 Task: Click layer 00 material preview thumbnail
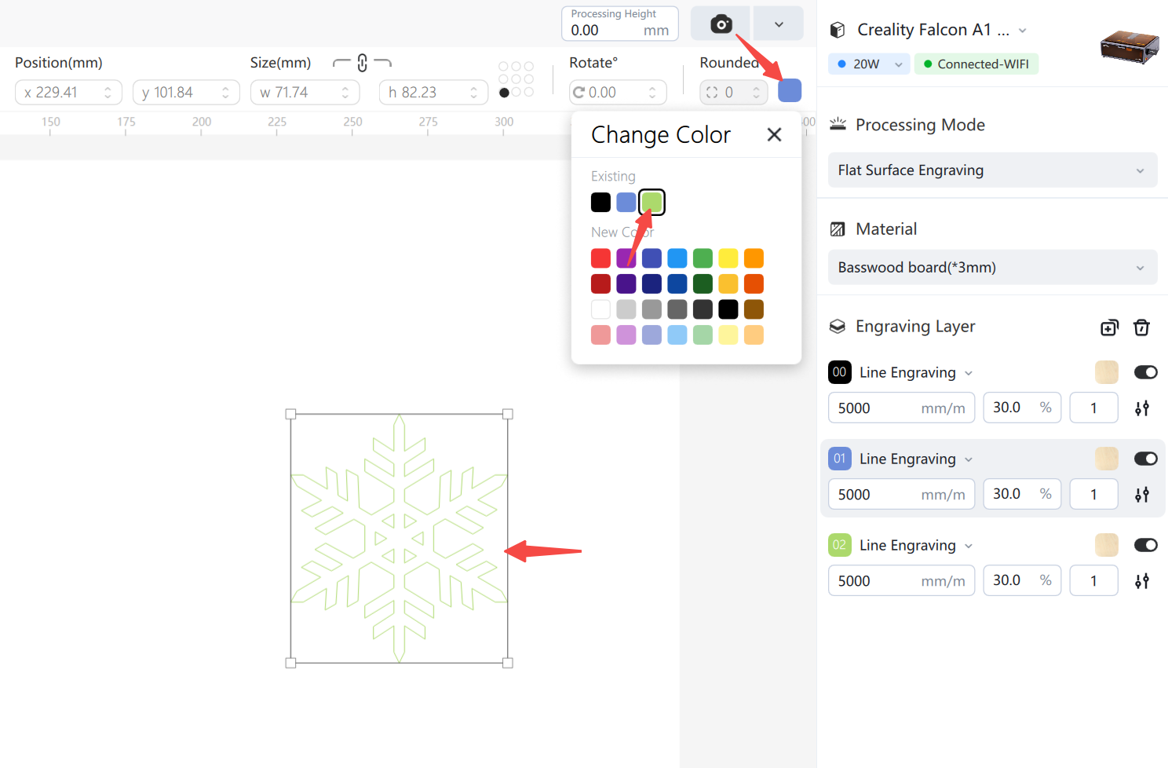(x=1107, y=372)
